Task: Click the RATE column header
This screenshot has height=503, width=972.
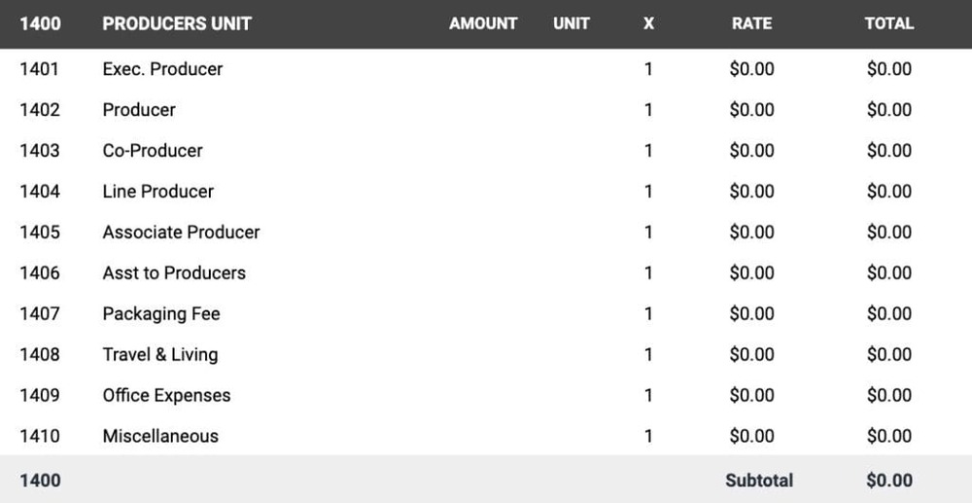Action: 751,23
